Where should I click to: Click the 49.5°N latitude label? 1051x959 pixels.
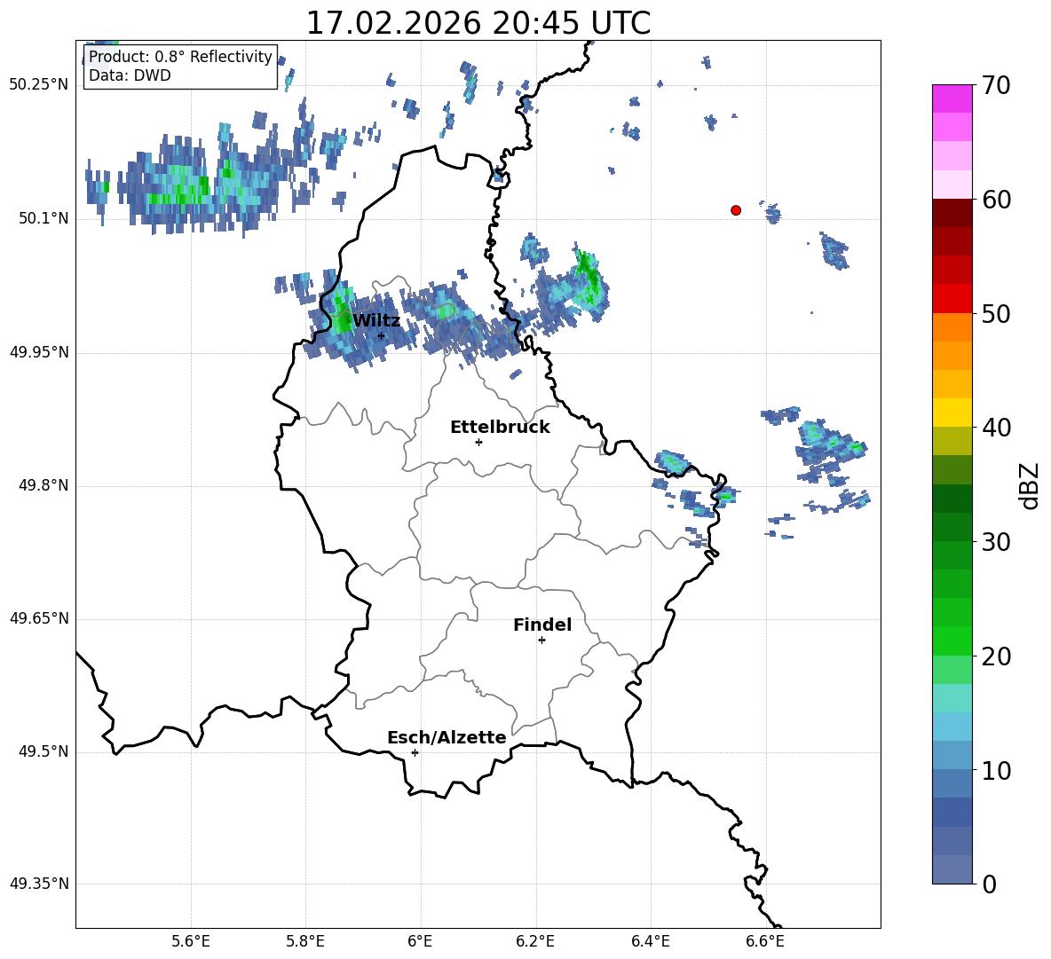pos(43,751)
